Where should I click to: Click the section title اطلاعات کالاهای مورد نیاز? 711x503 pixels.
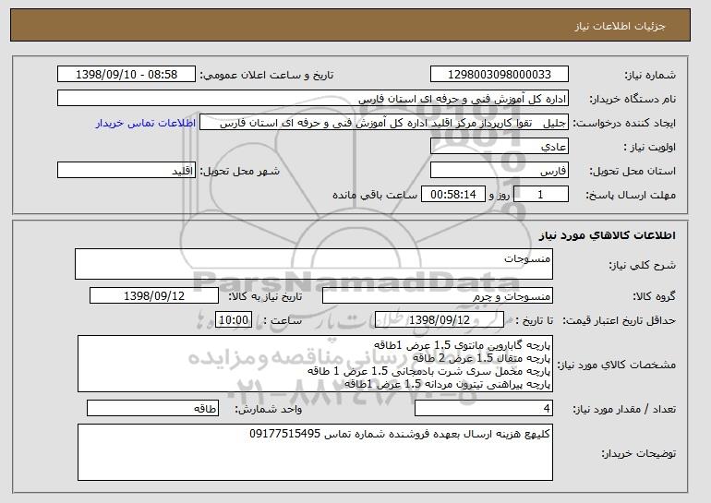608,235
